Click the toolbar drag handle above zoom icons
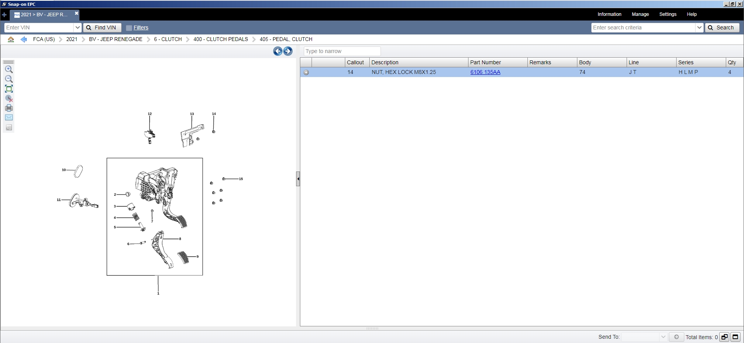 point(9,62)
